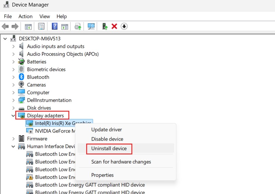Select the Cameras label

click(36, 85)
